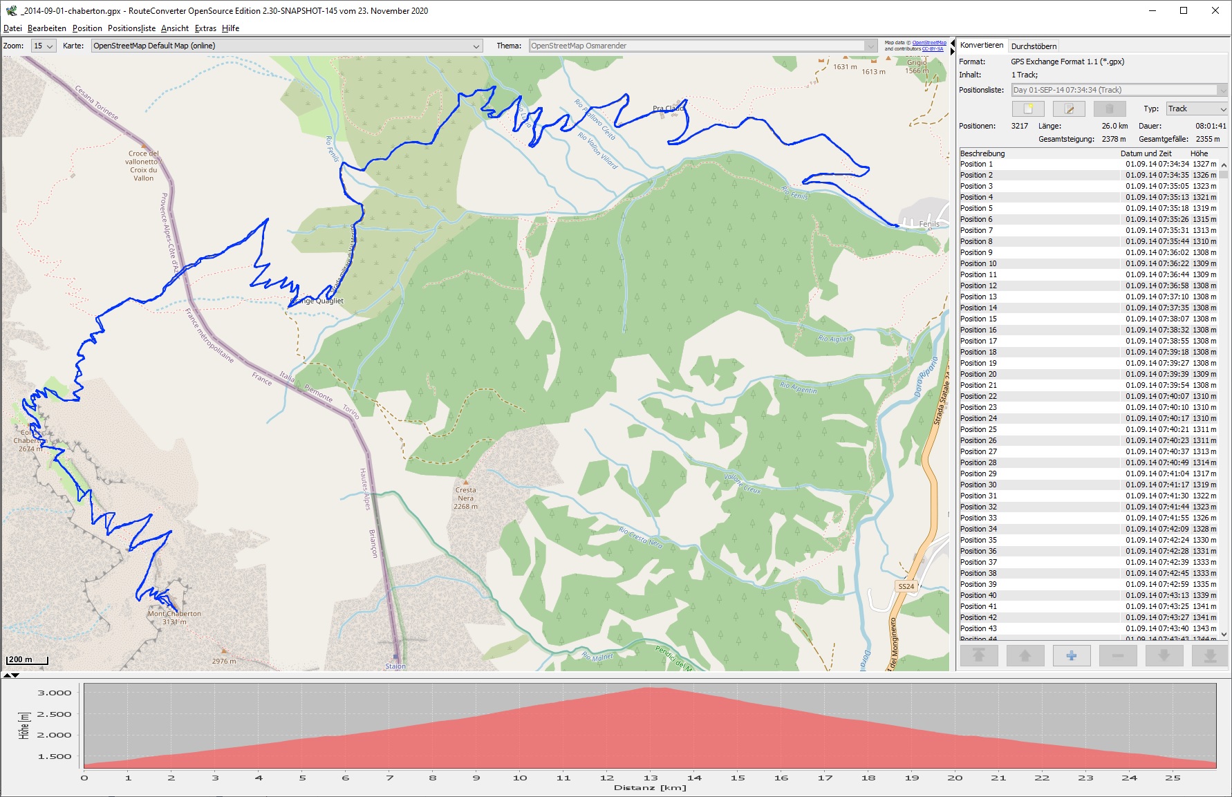Open the Ansicht menu

(x=175, y=28)
